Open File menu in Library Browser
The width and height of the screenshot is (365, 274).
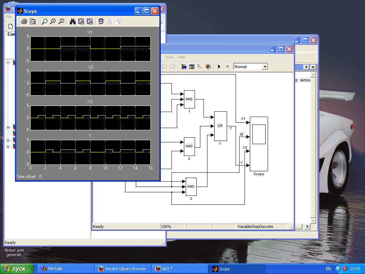pos(9,17)
